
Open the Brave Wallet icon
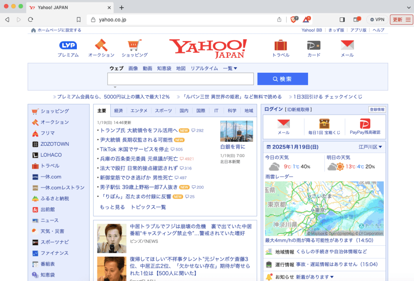click(357, 19)
